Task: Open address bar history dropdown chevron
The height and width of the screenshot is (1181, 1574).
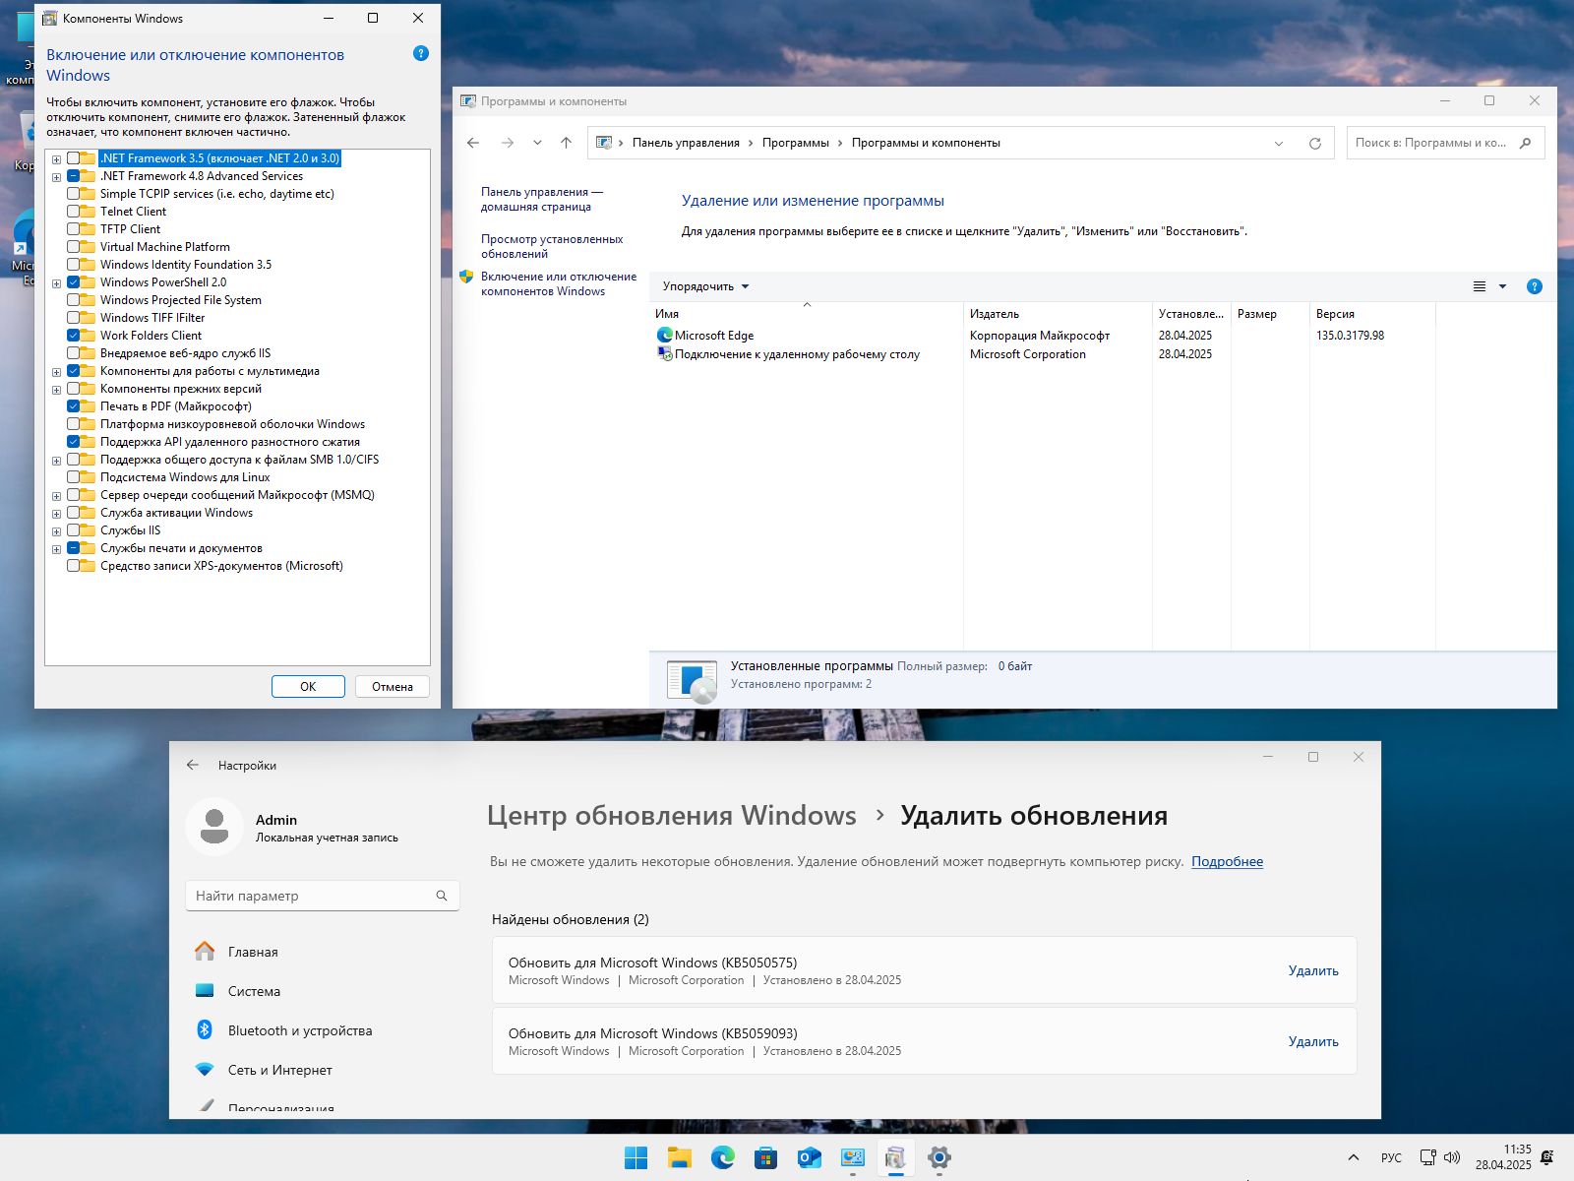Action: [x=1279, y=143]
